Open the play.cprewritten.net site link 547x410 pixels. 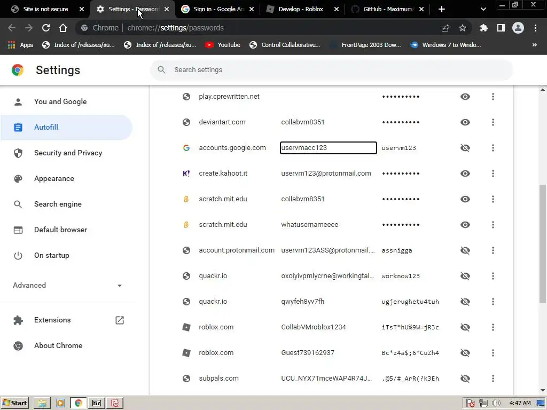tap(229, 97)
